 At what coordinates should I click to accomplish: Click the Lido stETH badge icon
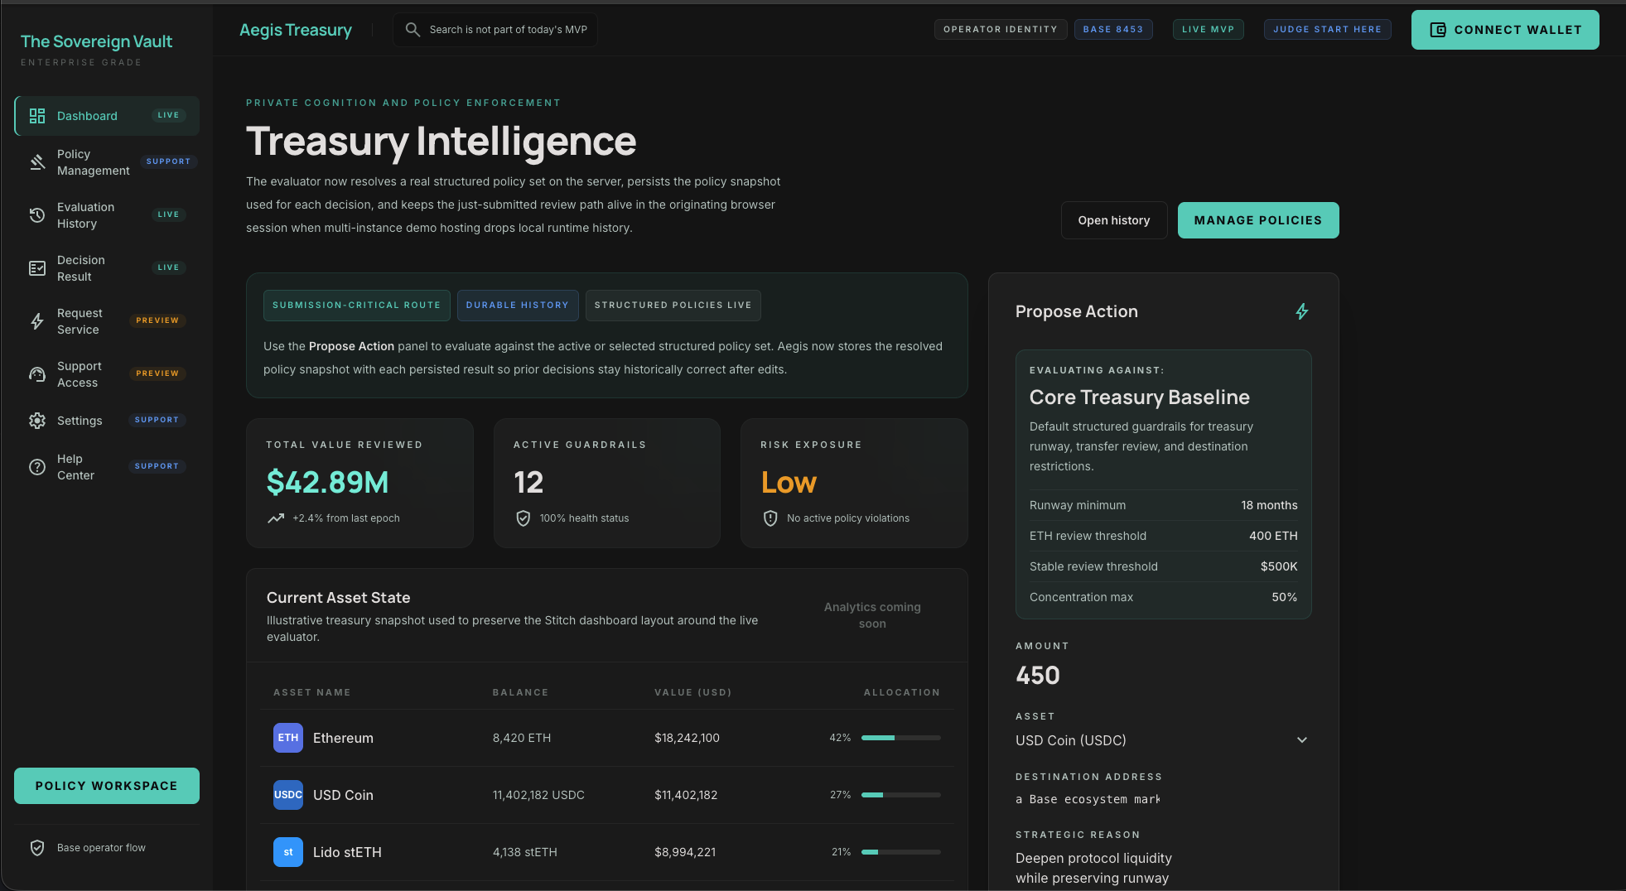[288, 852]
